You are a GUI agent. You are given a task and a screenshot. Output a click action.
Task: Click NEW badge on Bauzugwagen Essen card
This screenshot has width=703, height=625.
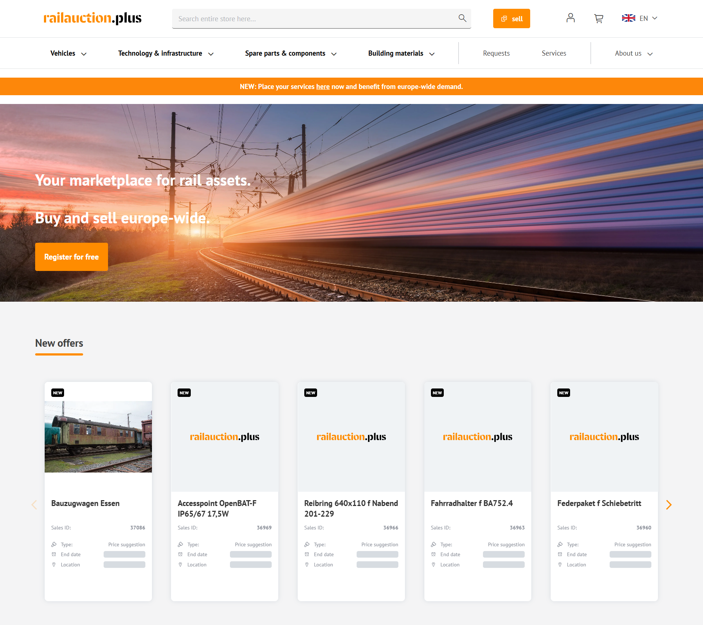[x=58, y=393]
